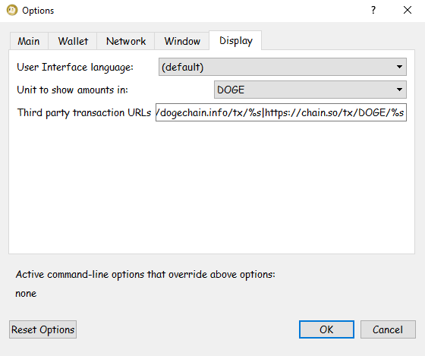Click the 'none' override value text
This screenshot has width=425, height=356.
click(x=26, y=294)
